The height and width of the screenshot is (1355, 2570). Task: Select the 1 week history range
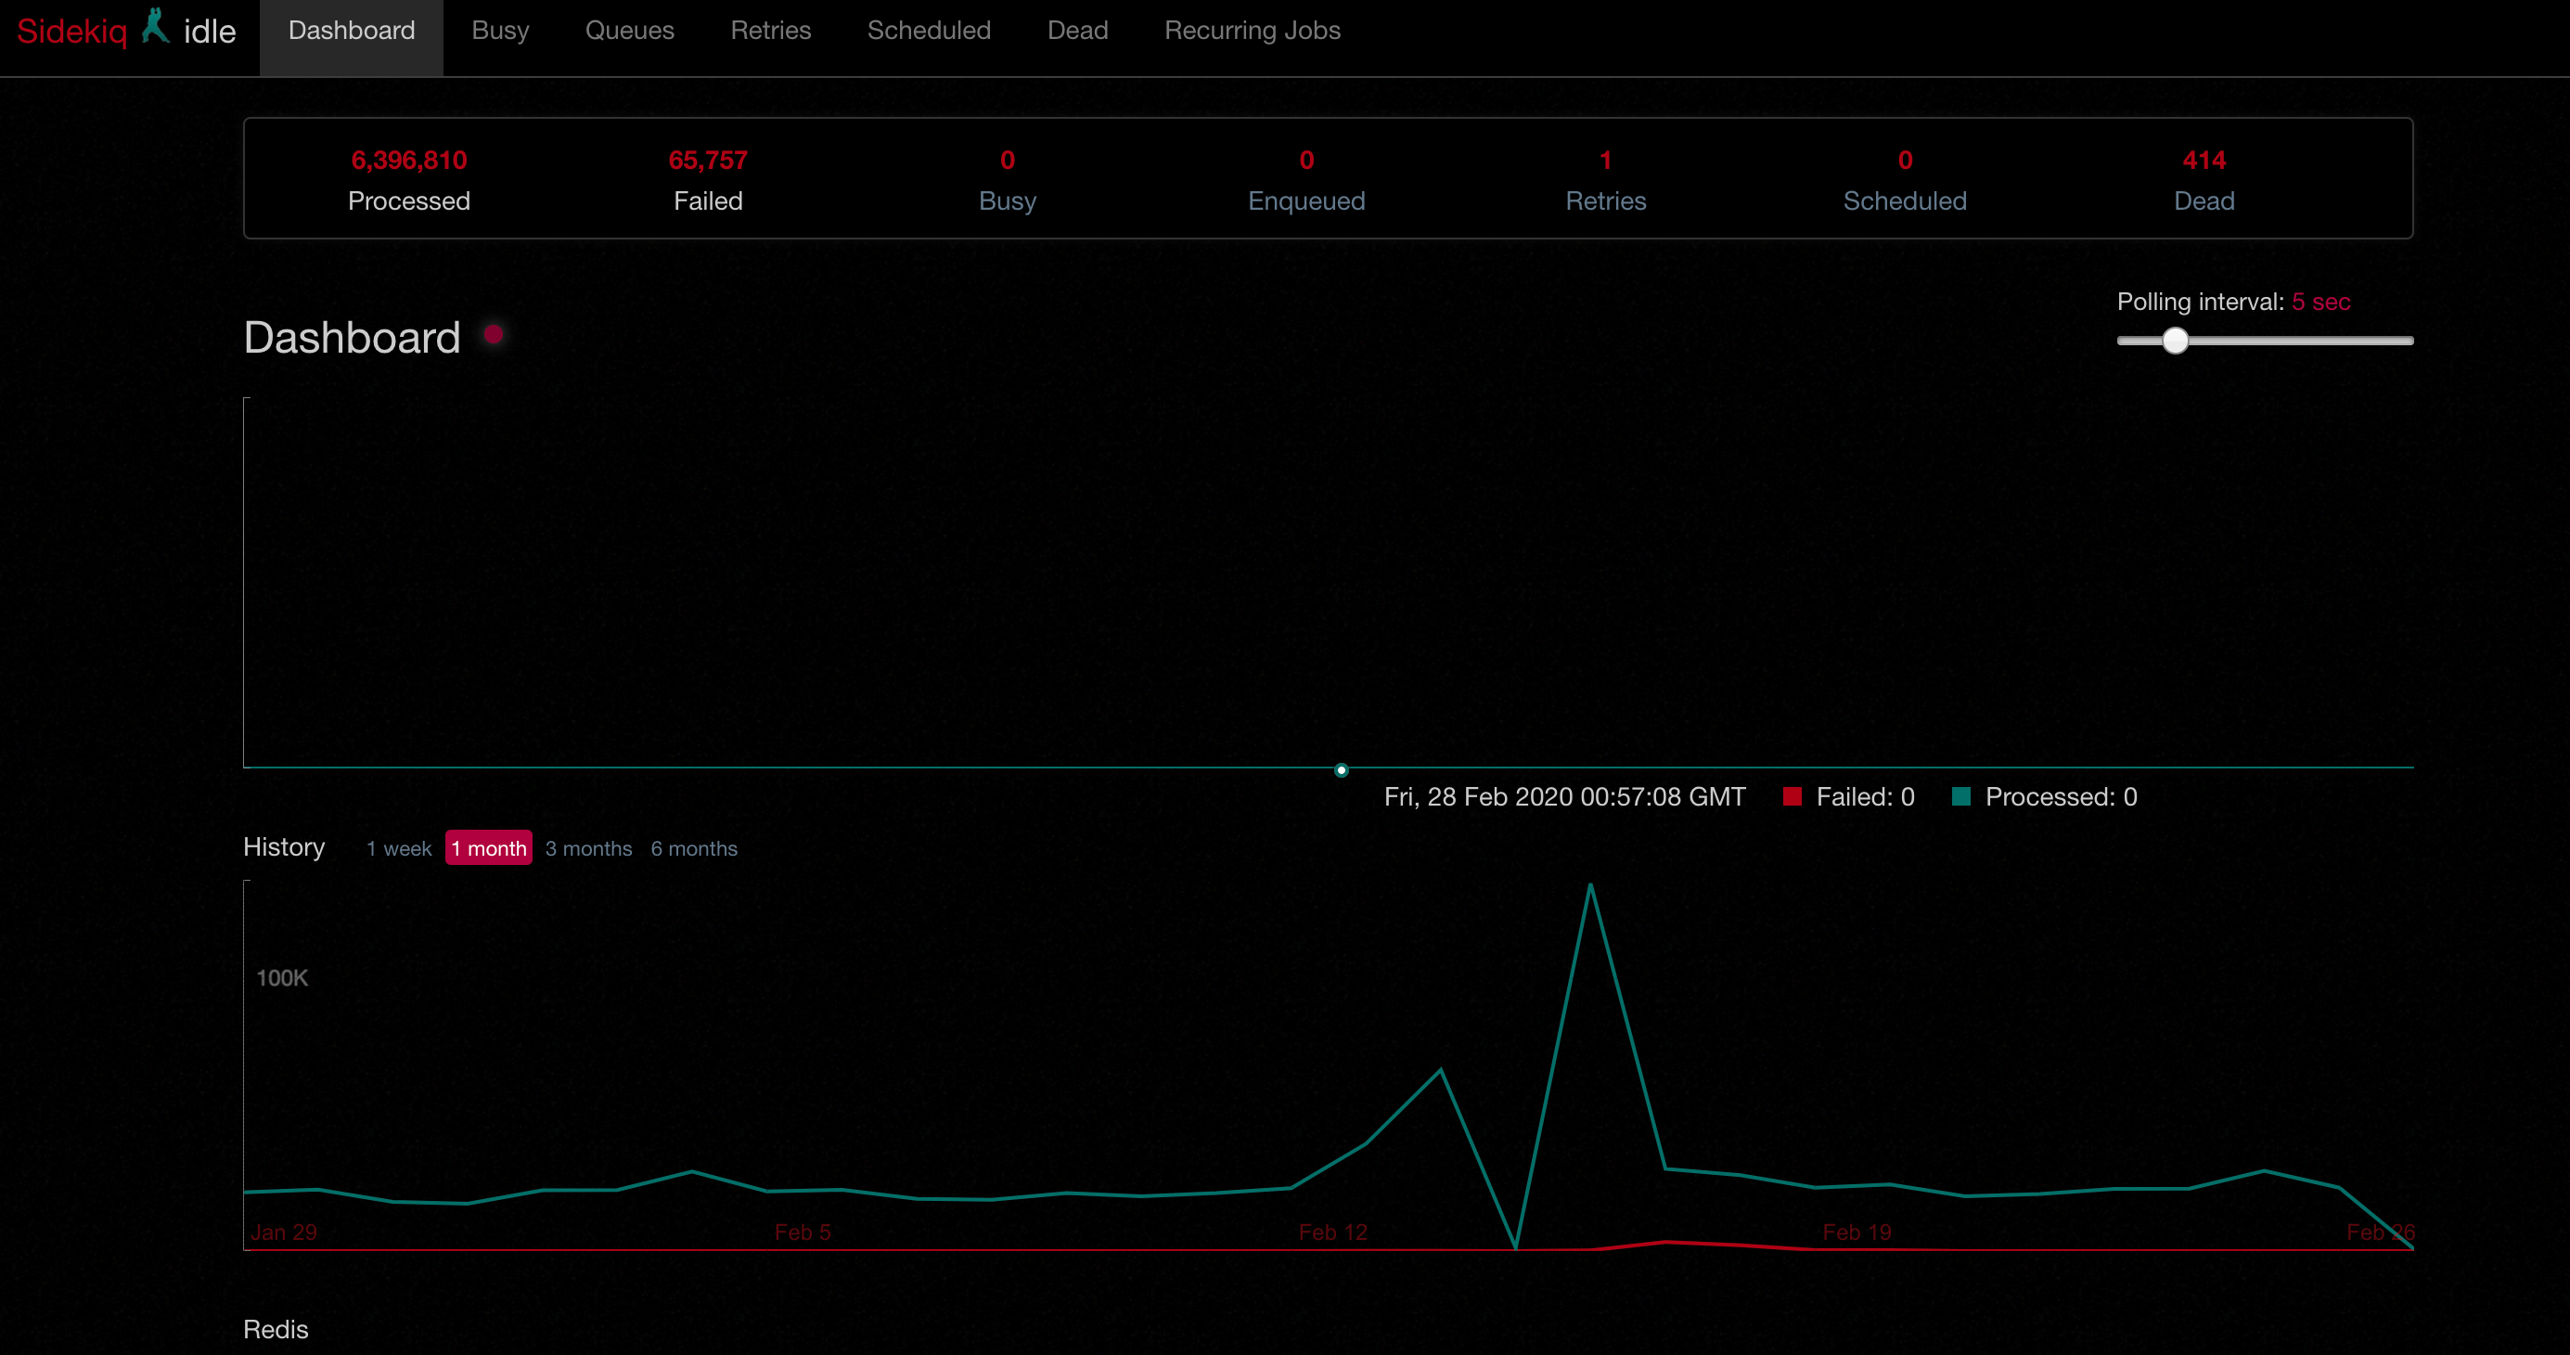(398, 848)
